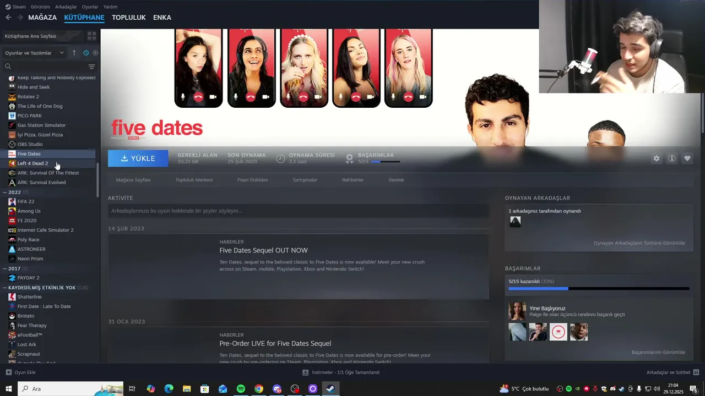
Task: Open Five Dates Sequel OUT NOW news
Action: (x=263, y=250)
